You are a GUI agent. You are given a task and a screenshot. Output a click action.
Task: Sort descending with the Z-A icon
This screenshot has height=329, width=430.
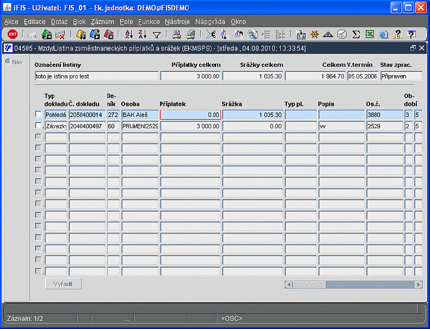pos(143,35)
